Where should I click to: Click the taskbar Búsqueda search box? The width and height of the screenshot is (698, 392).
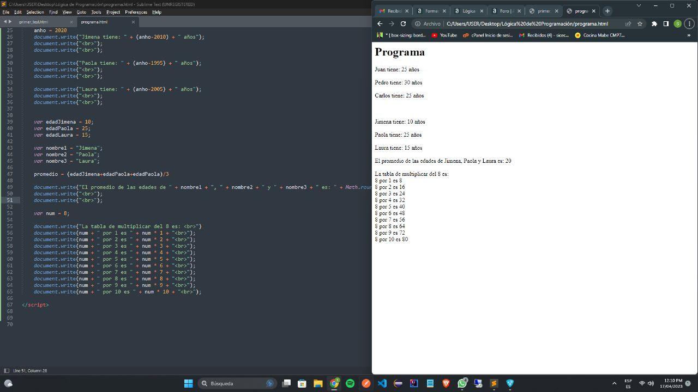pos(237,383)
